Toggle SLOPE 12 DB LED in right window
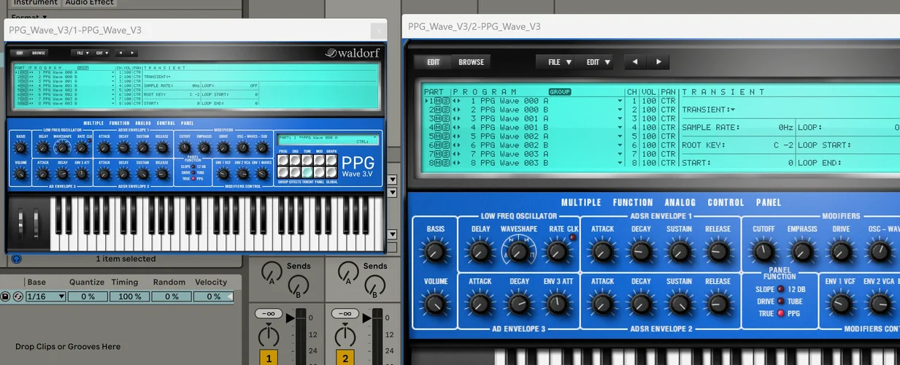The height and width of the screenshot is (365, 900). point(781,290)
